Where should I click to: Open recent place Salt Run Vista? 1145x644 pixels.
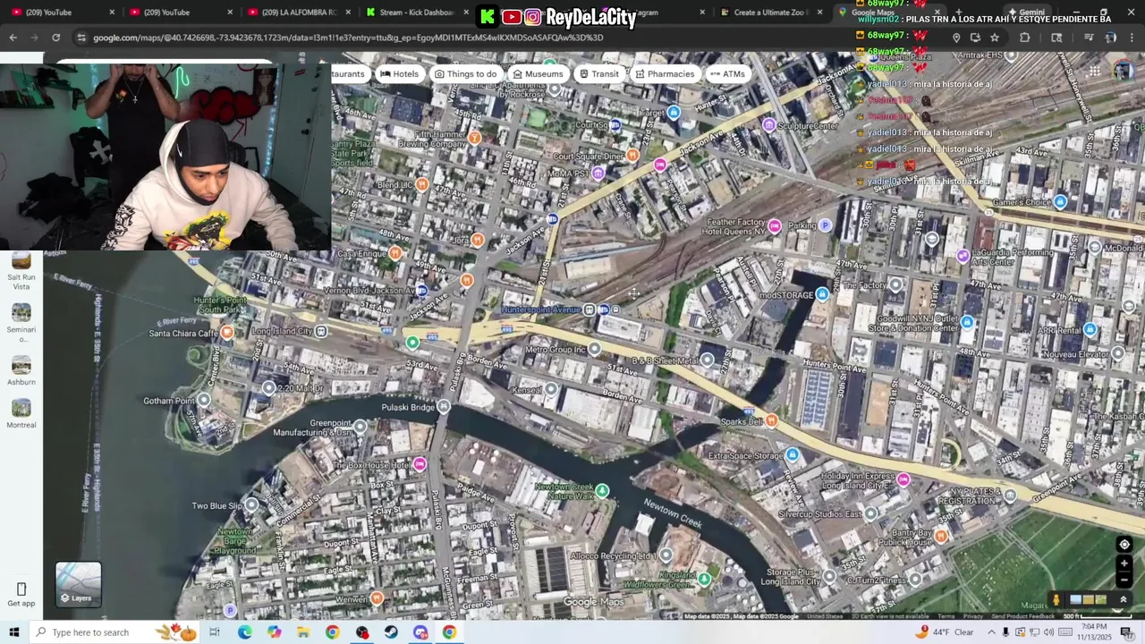point(21,270)
